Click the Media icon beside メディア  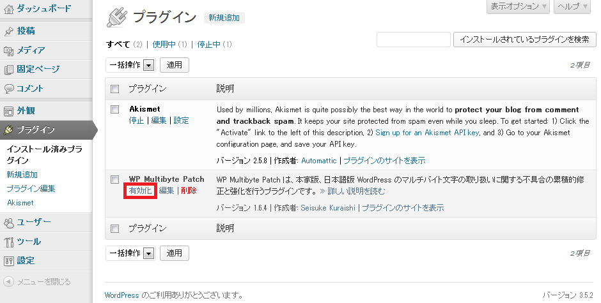[8, 50]
